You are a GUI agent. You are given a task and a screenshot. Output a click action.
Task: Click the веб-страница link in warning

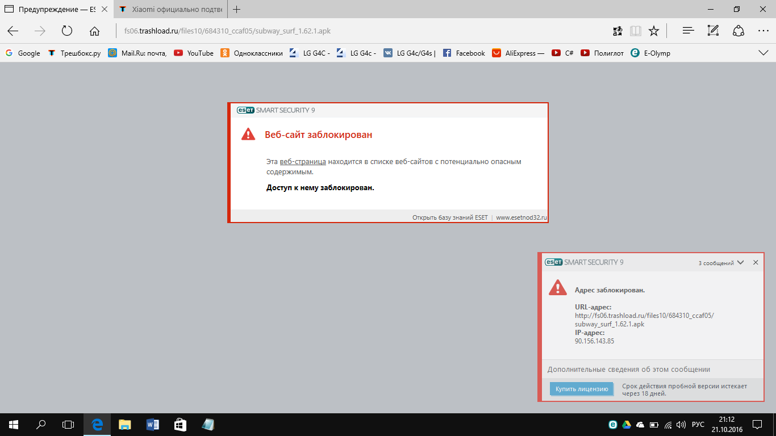point(303,162)
